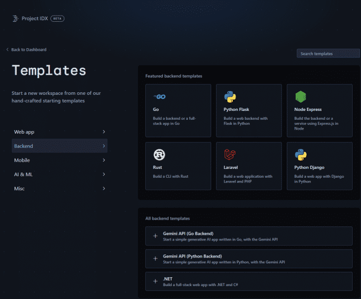This screenshot has height=299, width=361.
Task: Expand the AI & ML category chevron
Action: pos(104,174)
